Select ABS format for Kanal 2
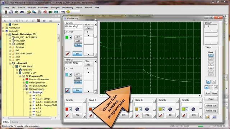This screenshot has width=230, height=129. click(78, 78)
